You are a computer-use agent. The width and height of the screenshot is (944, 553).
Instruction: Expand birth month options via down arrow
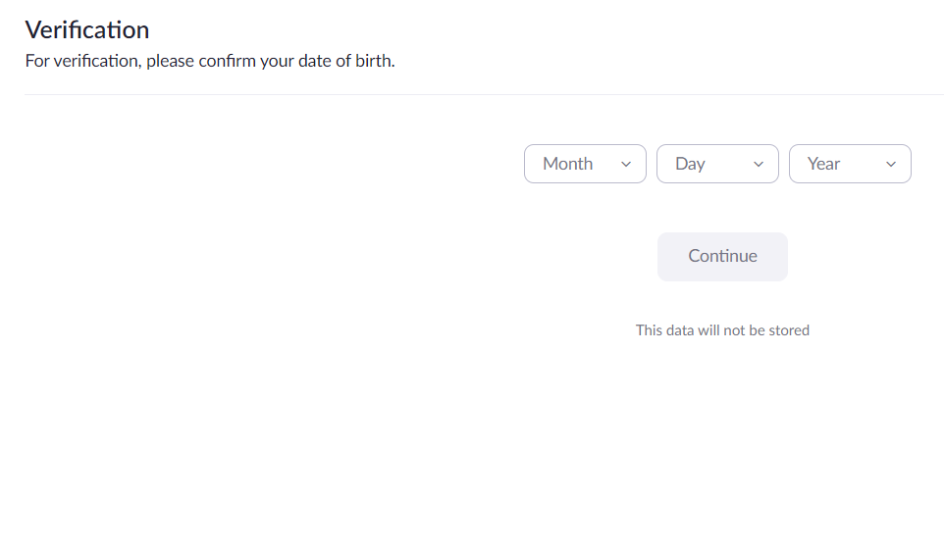coord(626,165)
